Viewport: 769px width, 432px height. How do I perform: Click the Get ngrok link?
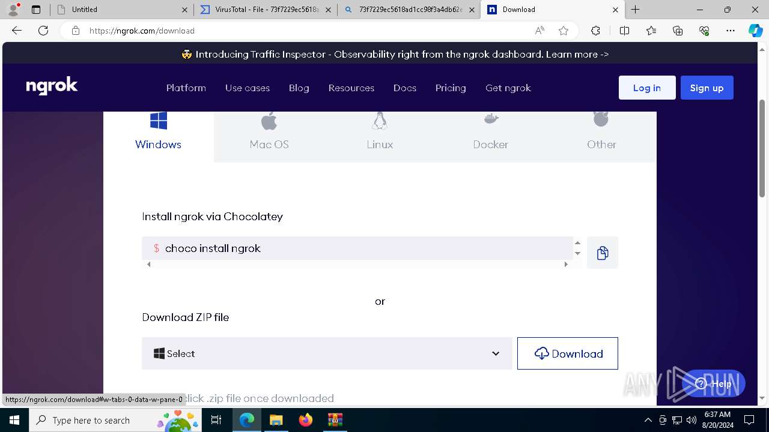(508, 88)
